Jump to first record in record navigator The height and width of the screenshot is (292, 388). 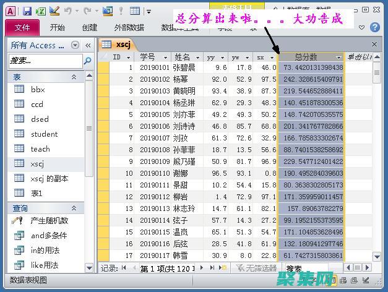pyautogui.click(x=124, y=268)
